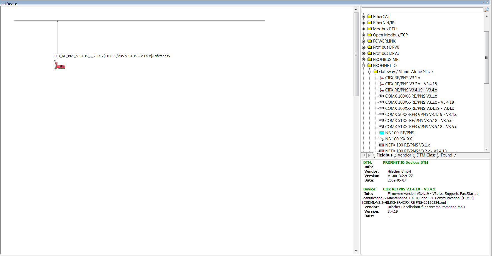Viewport: 492px width, 256px height.
Task: Expand the Profibus DPV0 tree node
Action: (364, 47)
